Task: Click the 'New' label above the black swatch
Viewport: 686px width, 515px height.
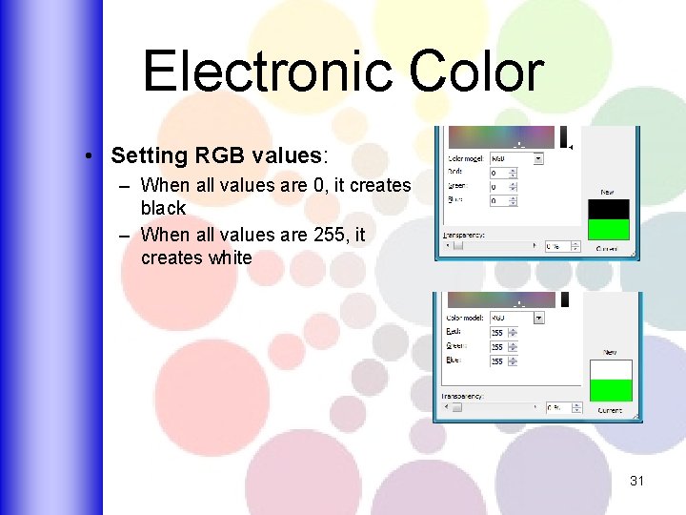Action: tap(607, 193)
